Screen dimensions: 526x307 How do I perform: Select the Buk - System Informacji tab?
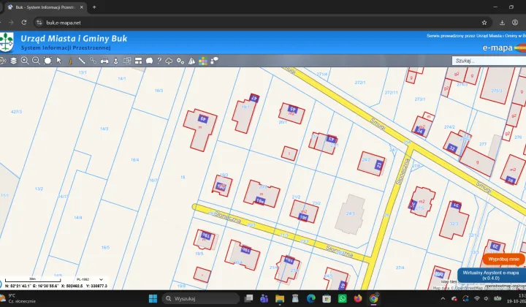[x=45, y=7]
